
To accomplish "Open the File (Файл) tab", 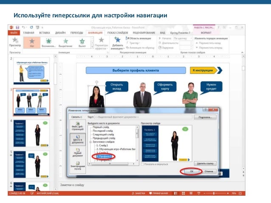I will pyautogui.click(x=14, y=33).
